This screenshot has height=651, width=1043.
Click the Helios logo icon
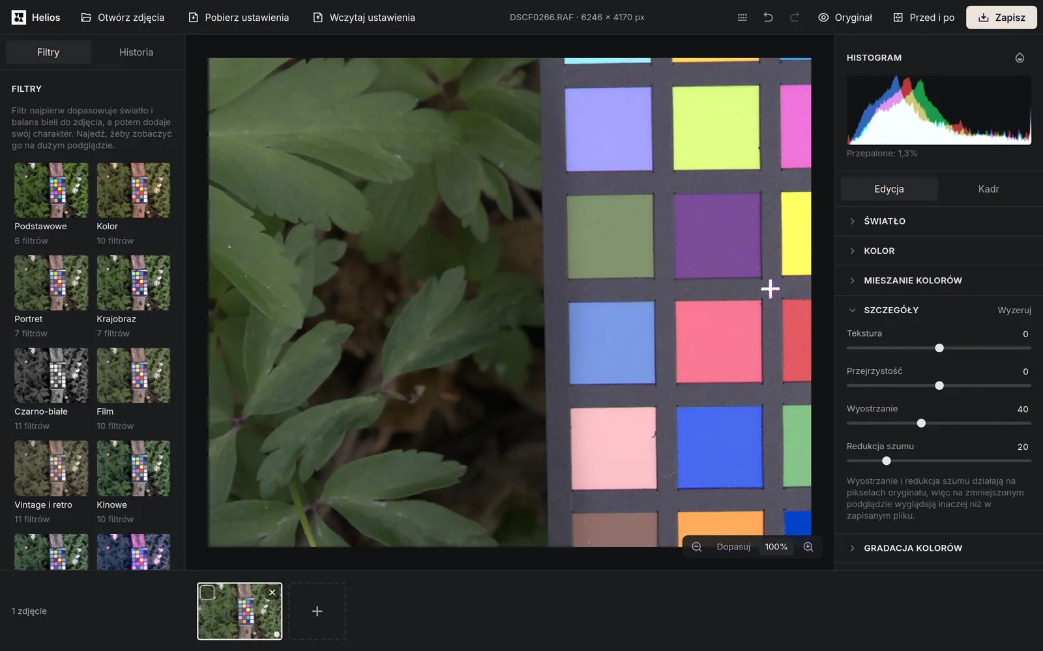click(x=19, y=18)
